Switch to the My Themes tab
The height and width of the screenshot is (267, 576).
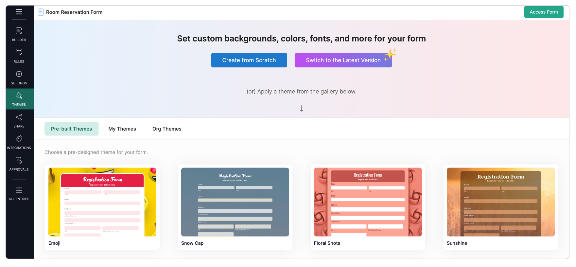[x=122, y=129]
